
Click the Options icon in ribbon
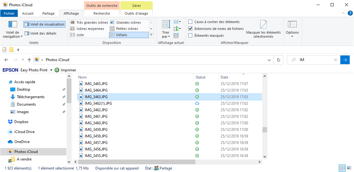pos(292,25)
